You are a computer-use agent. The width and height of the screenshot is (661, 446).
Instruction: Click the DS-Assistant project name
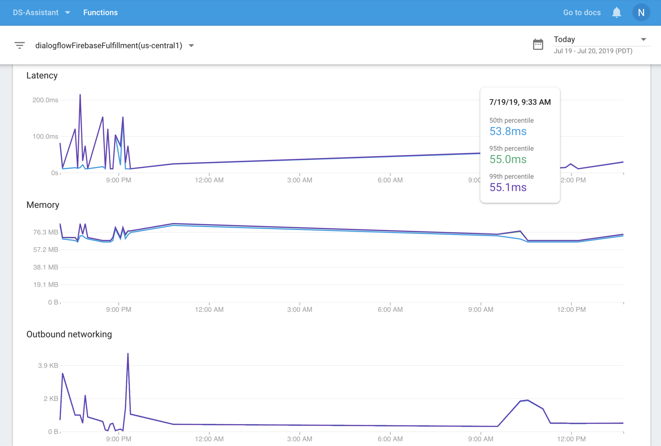[36, 13]
